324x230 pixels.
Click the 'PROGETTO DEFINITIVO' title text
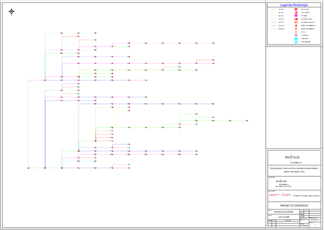294,206
